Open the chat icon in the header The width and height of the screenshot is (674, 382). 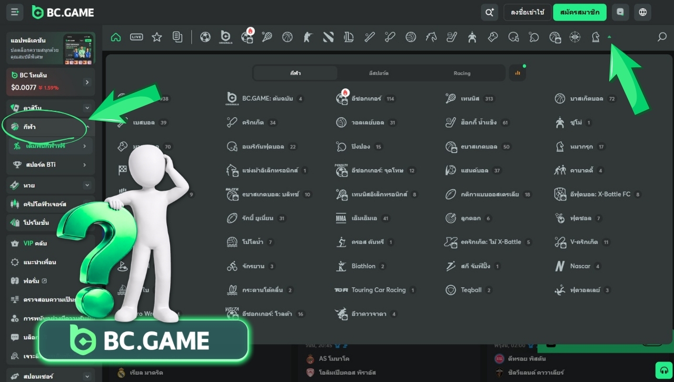click(620, 12)
